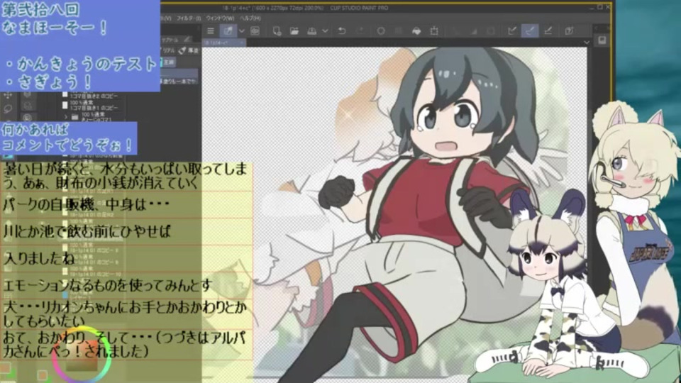Click the cloud icon after the dropdown arrow

[255, 30]
